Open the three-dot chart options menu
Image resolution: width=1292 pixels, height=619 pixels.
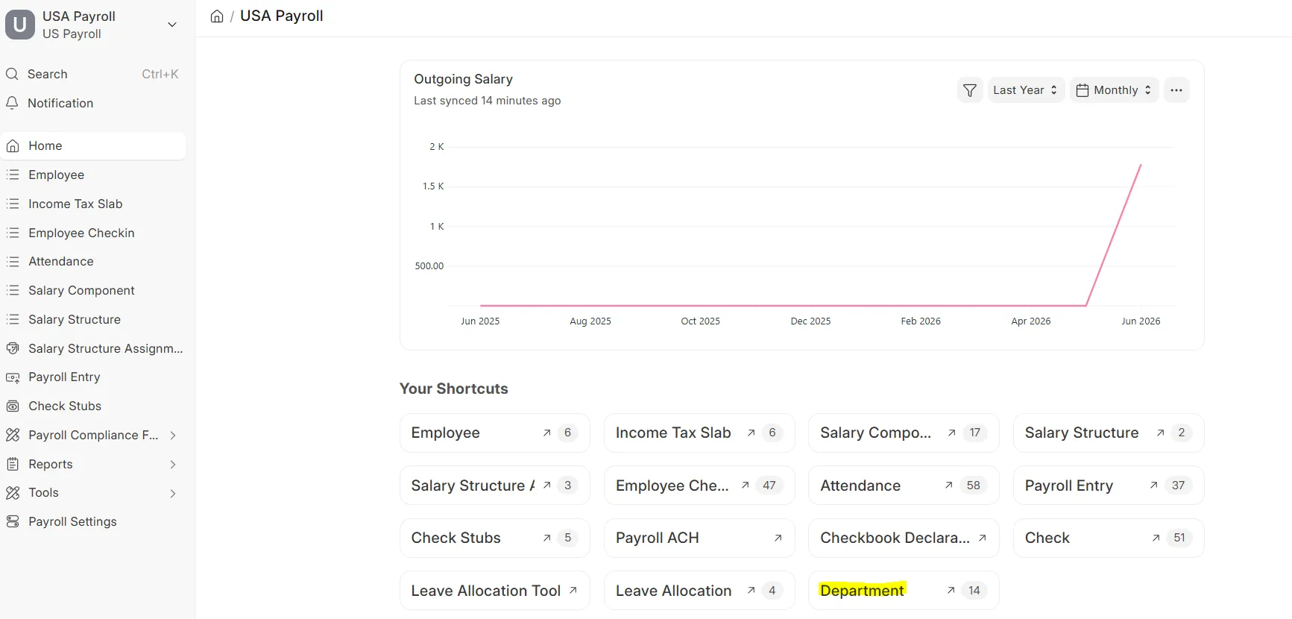[x=1176, y=90]
